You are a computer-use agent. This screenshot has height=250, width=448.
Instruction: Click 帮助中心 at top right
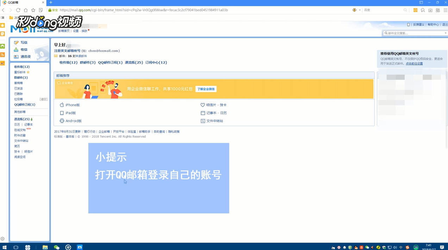[x=433, y=25]
